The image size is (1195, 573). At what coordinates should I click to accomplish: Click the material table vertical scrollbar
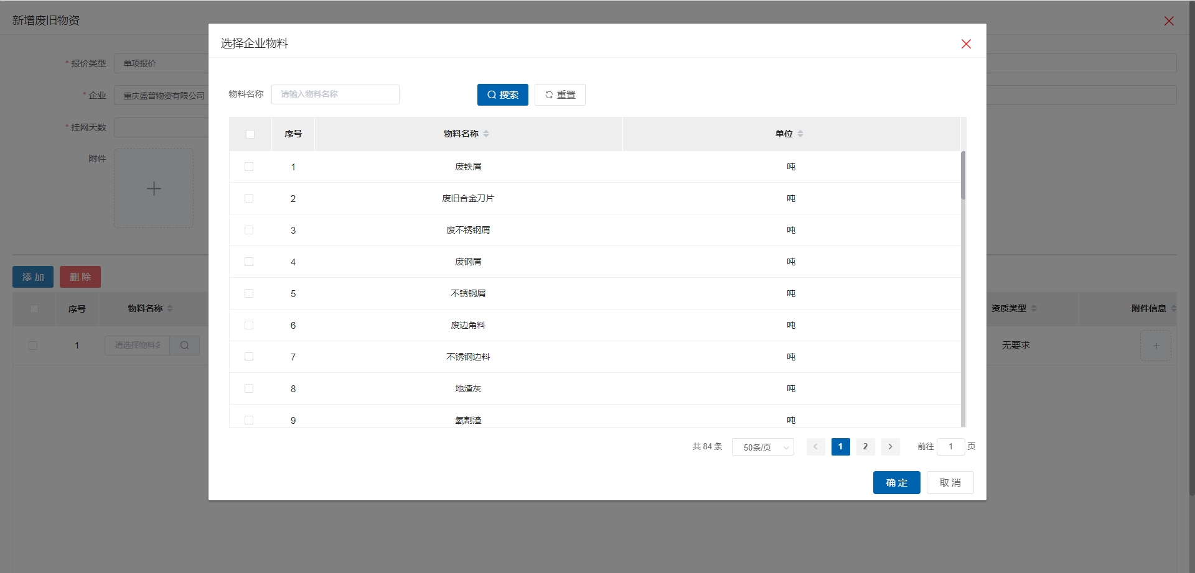point(963,175)
